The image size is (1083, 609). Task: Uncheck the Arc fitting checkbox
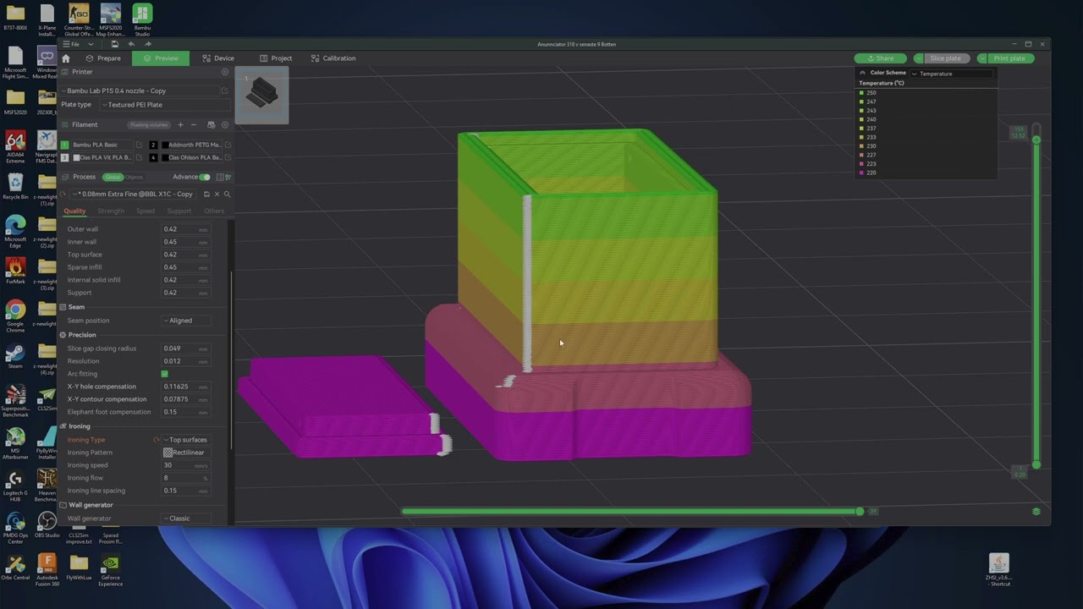[165, 374]
